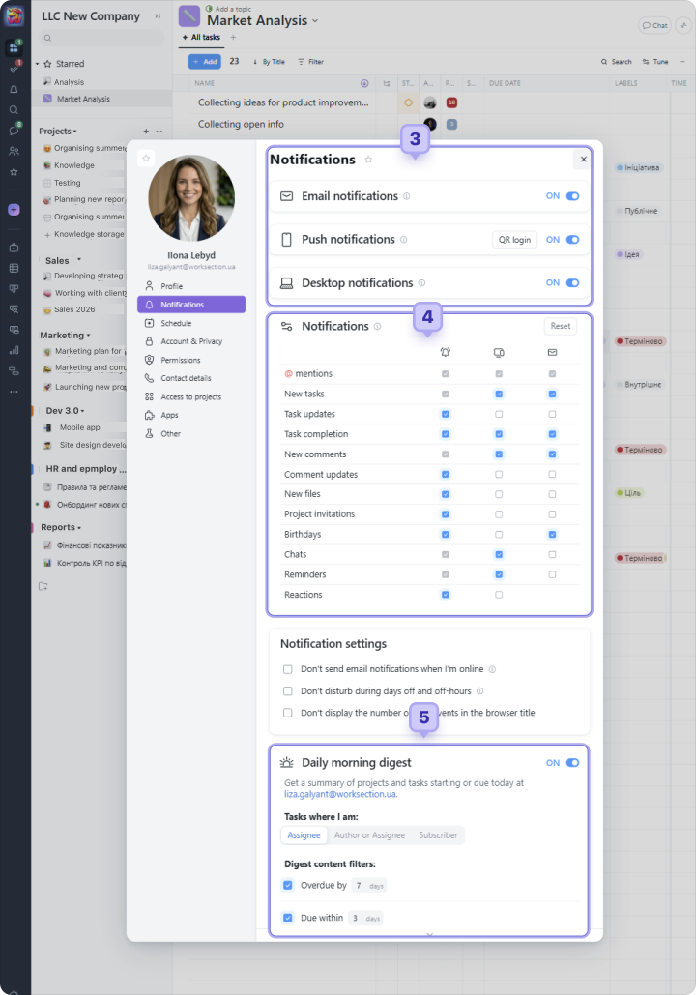This screenshot has width=696, height=995.
Task: Expand the Reports section arrow
Action: point(79,528)
